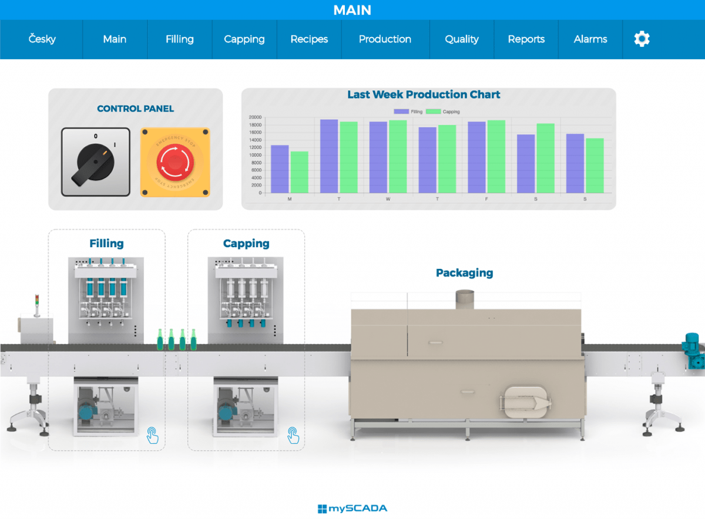Navigate to Quality tab
The image size is (705, 519).
(462, 39)
